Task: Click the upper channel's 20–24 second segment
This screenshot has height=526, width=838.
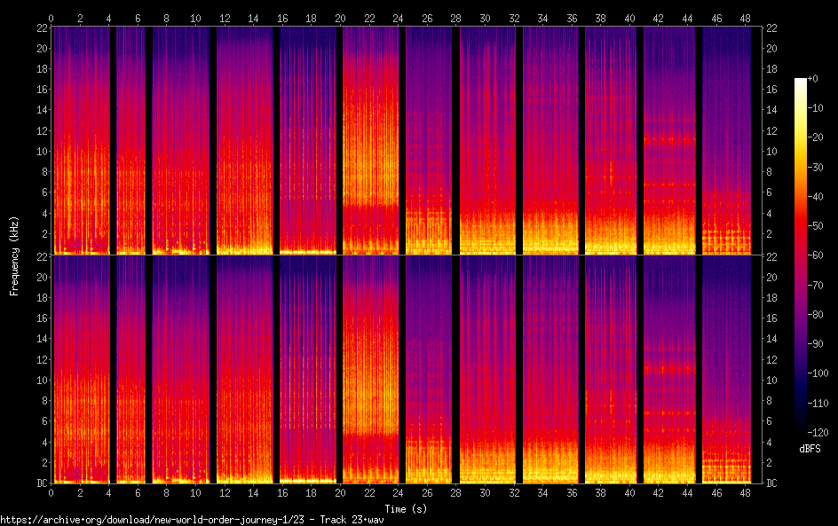Action: (372, 140)
